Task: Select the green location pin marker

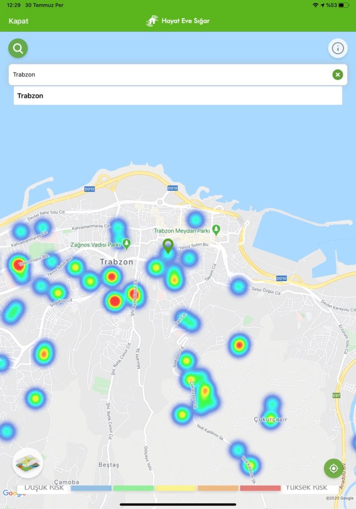Action: point(168,245)
